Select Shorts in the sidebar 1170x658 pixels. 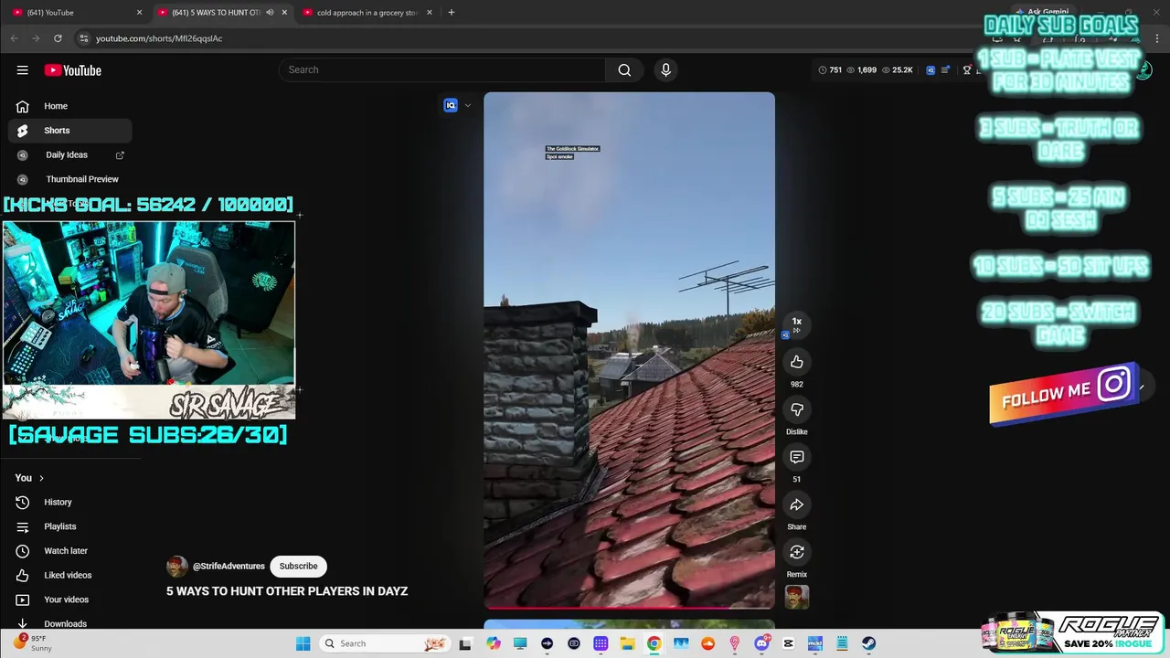pos(69,130)
